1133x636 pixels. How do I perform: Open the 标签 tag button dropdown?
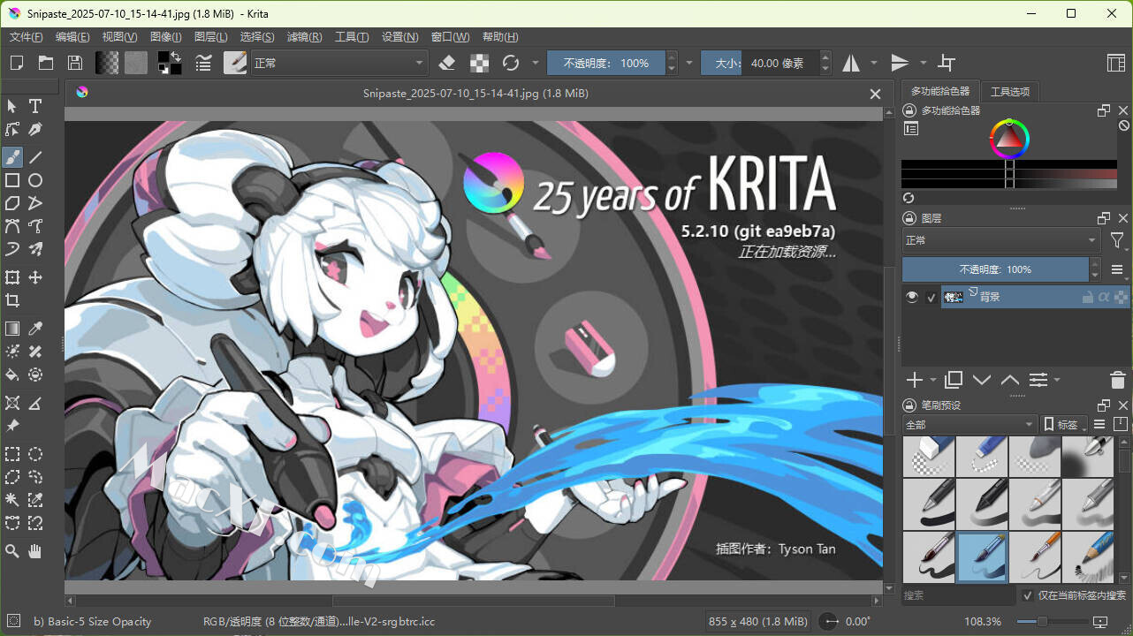(x=1063, y=425)
